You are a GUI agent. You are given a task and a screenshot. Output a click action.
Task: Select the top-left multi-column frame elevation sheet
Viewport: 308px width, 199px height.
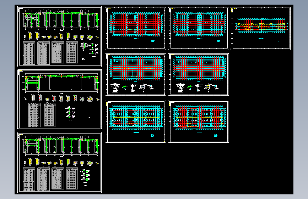(x=60, y=36)
